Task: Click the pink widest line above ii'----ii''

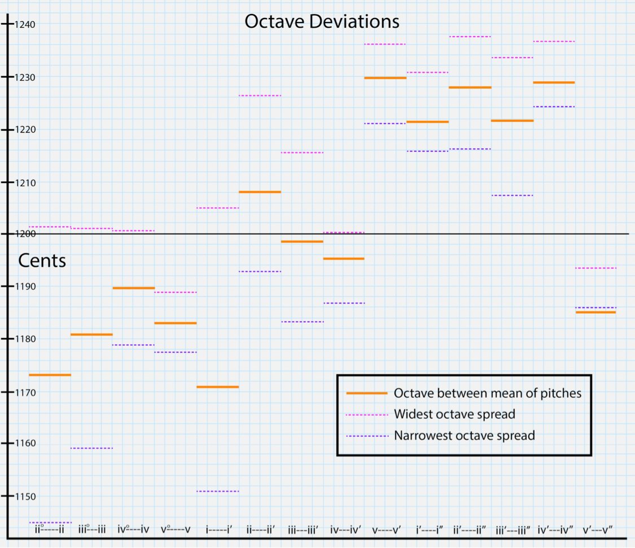Action: [x=470, y=37]
